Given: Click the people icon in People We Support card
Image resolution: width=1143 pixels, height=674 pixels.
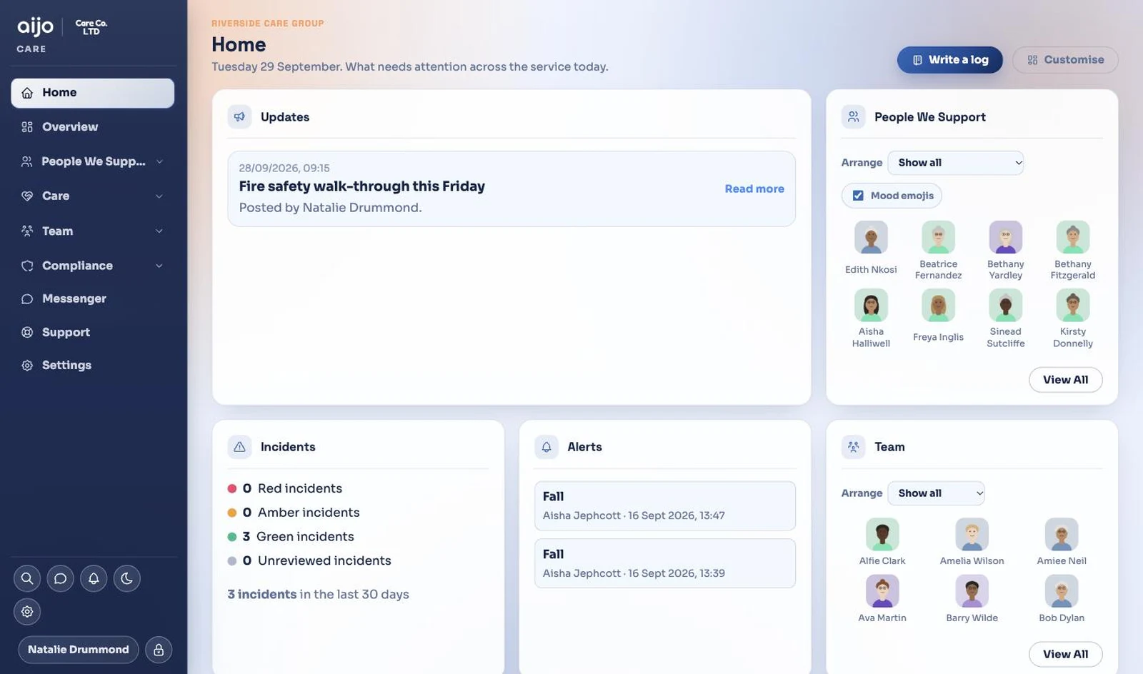Looking at the screenshot, I should (x=853, y=117).
